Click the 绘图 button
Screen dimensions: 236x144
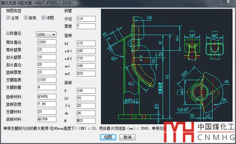click(x=108, y=137)
